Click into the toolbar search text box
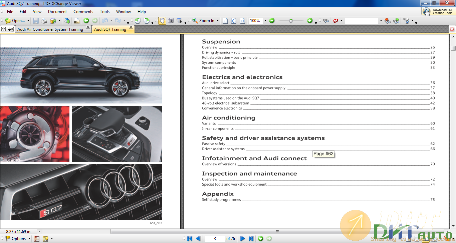 tap(361, 21)
